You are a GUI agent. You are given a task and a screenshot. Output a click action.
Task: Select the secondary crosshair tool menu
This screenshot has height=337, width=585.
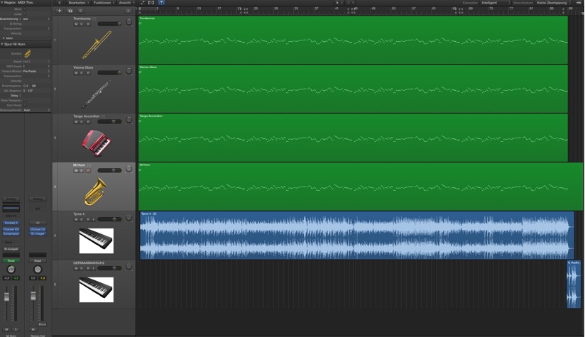[x=350, y=3]
